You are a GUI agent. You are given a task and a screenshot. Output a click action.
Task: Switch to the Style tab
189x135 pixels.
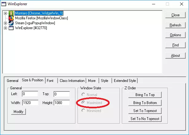[105, 81]
